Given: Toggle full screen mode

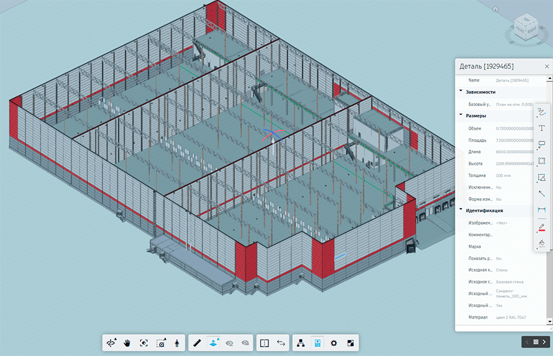Looking at the screenshot, I should (x=351, y=343).
